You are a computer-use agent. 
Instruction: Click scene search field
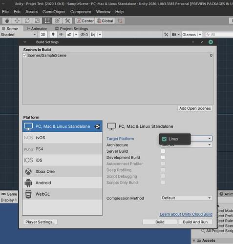pos(219,35)
